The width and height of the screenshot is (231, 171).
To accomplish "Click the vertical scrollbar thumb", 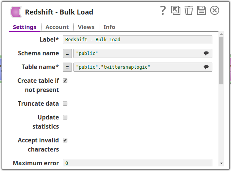I will pos(221,60).
